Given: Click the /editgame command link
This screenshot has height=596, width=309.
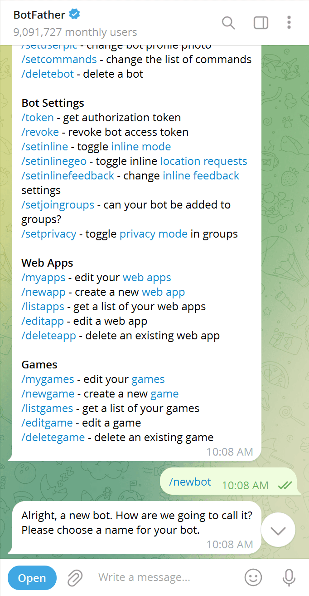Looking at the screenshot, I should [47, 423].
